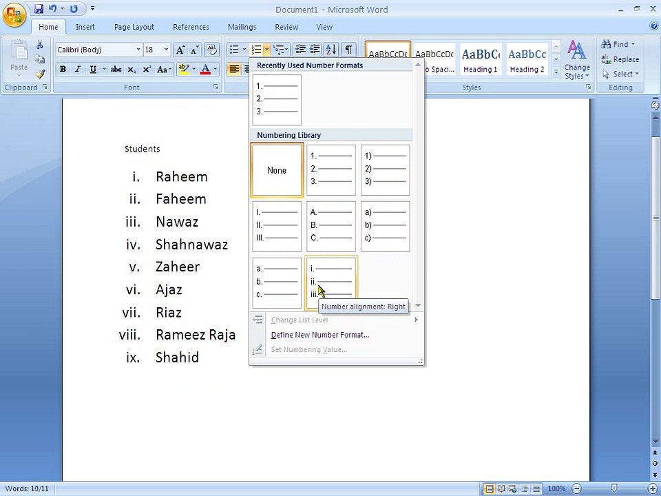
Task: Click Find in the Editing group
Action: (x=618, y=44)
